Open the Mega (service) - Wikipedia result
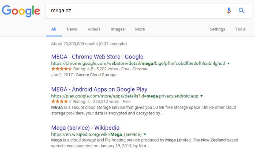This screenshot has width=255, height=153. [85, 128]
